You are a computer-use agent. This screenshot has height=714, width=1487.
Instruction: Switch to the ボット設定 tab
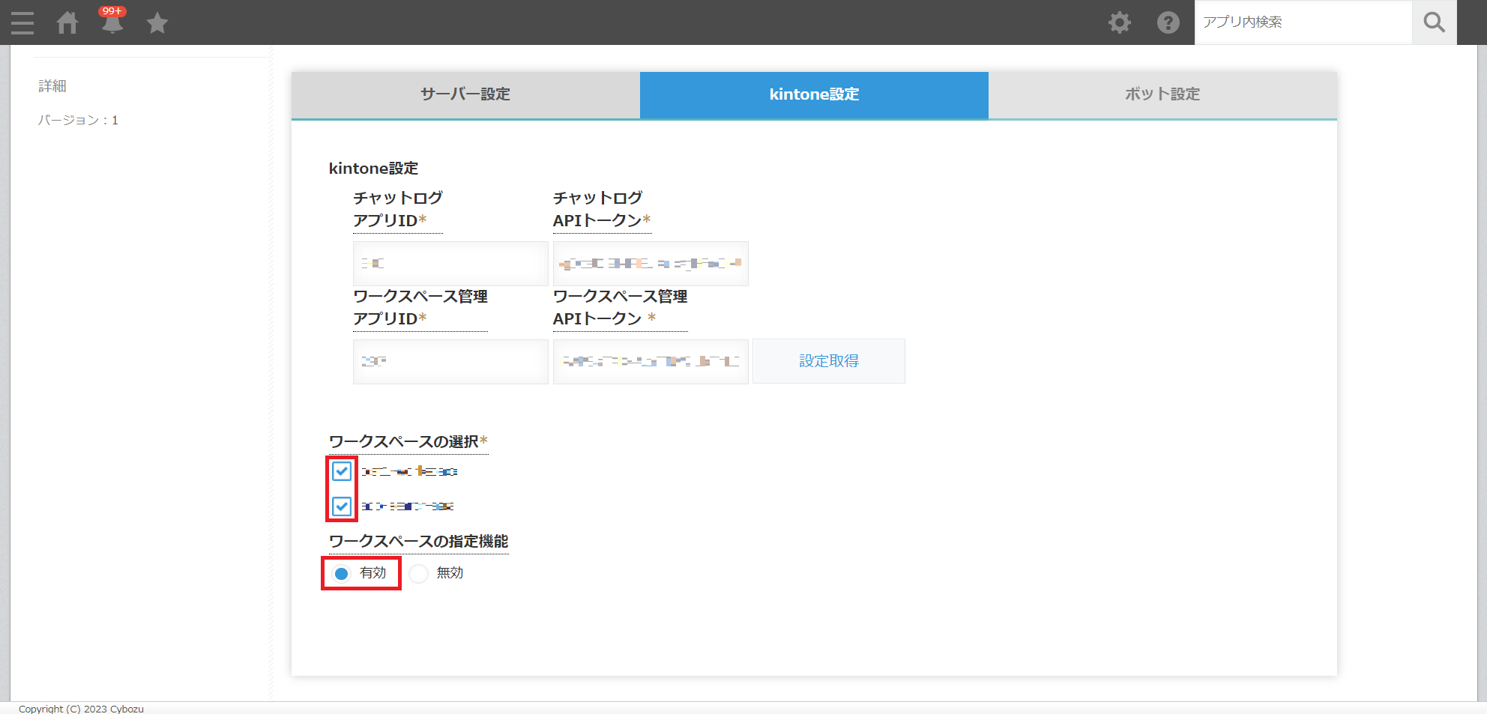[1162, 94]
